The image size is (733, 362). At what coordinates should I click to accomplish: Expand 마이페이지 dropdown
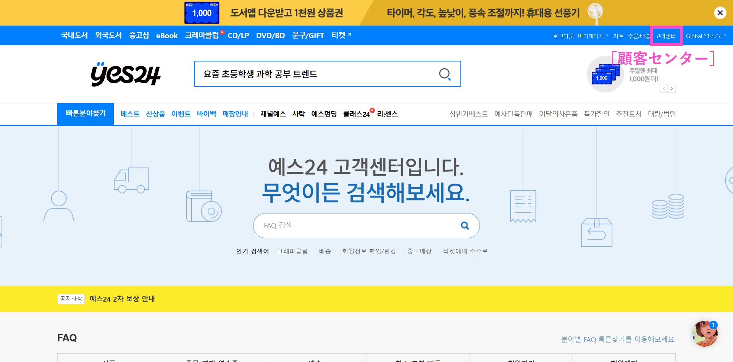593,36
